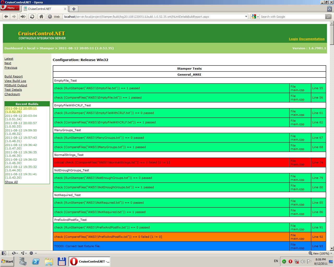Viewport: 334px width, 267px height.
Task: Click the green CCTray icon in system tray
Action: click(x=284, y=261)
